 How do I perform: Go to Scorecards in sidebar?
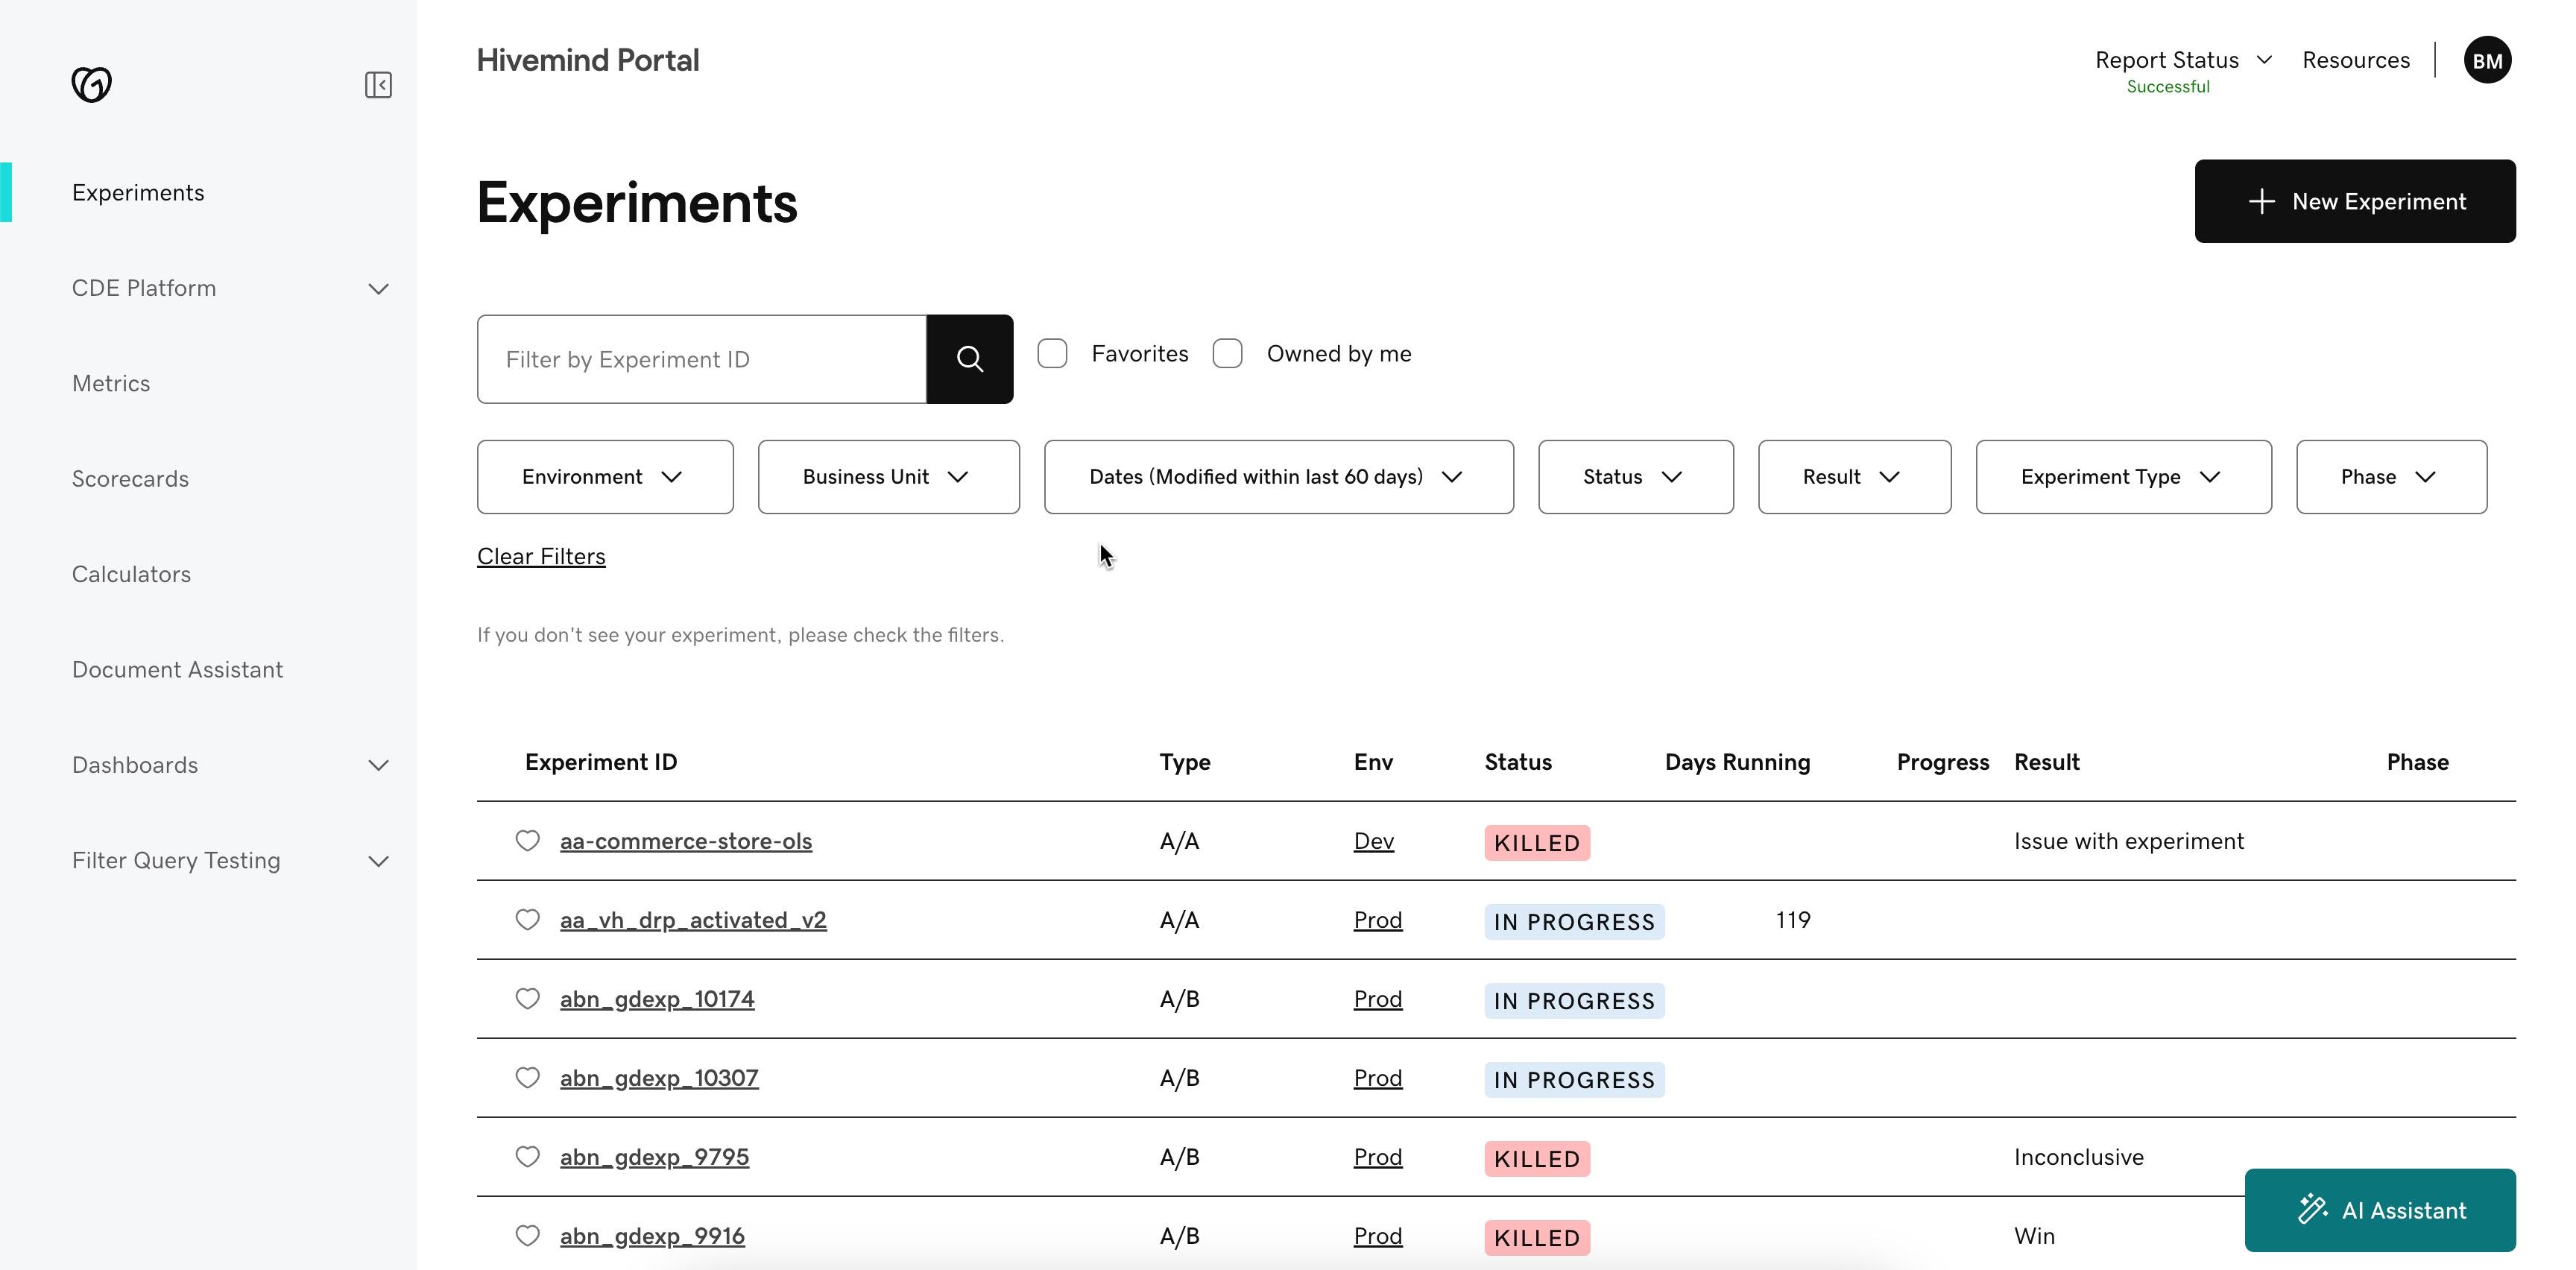130,479
